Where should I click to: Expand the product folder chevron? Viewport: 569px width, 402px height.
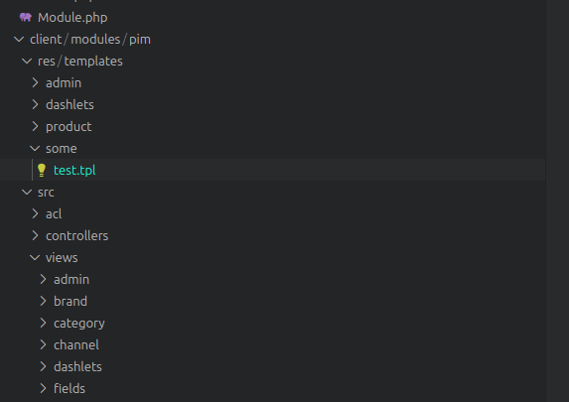tap(35, 126)
